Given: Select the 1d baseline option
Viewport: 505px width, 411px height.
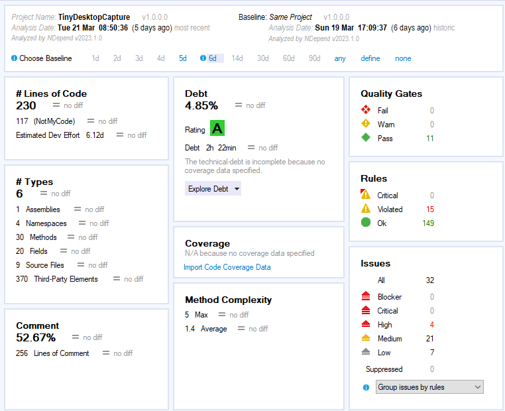Looking at the screenshot, I should coord(95,58).
